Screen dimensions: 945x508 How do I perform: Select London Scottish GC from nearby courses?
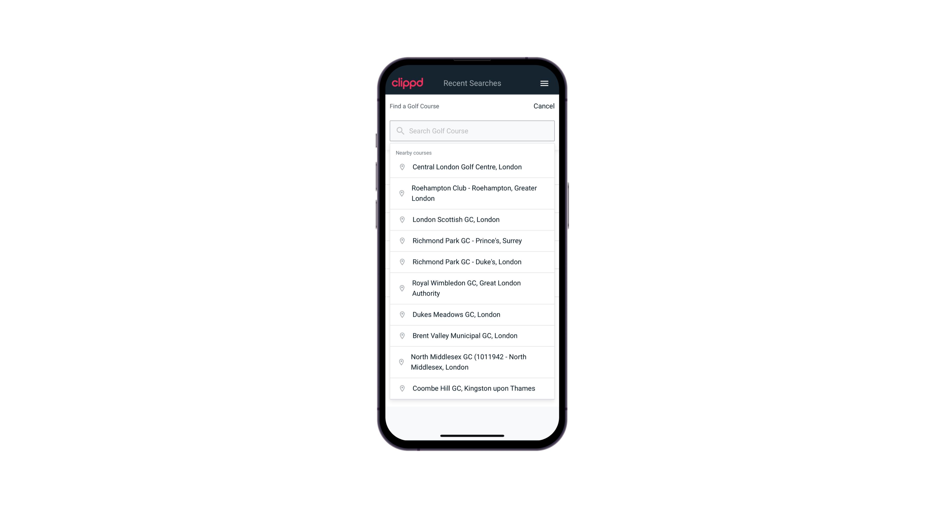(x=472, y=219)
